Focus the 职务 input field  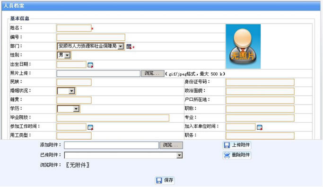260,136
